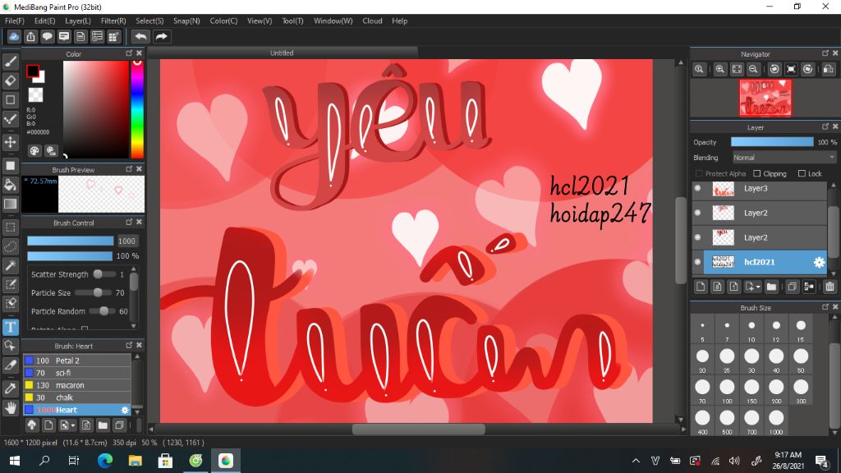Open the Filter menu
The height and width of the screenshot is (473, 841).
tap(113, 21)
